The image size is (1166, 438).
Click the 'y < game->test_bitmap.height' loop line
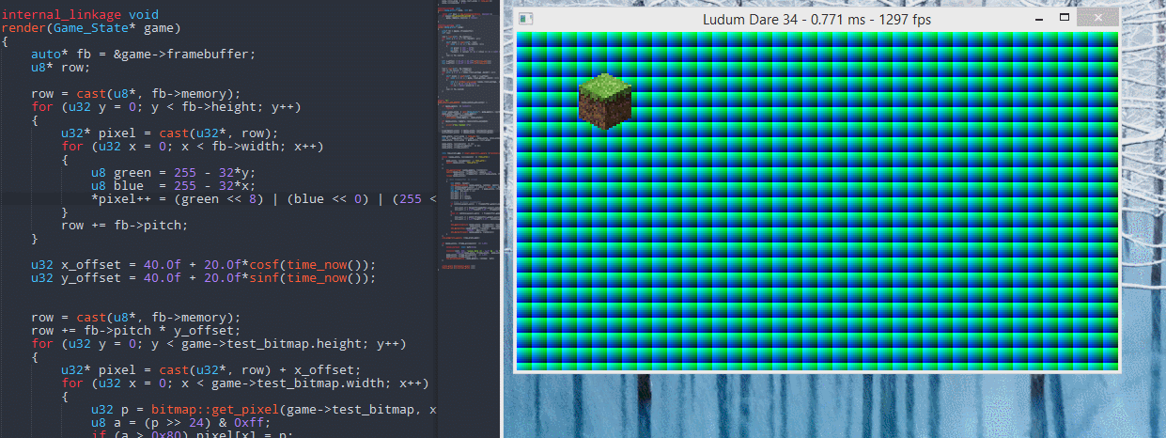tap(218, 344)
